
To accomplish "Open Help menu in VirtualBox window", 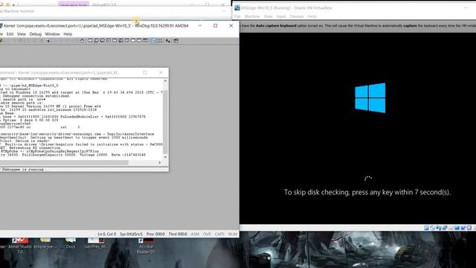I will 312,16.
